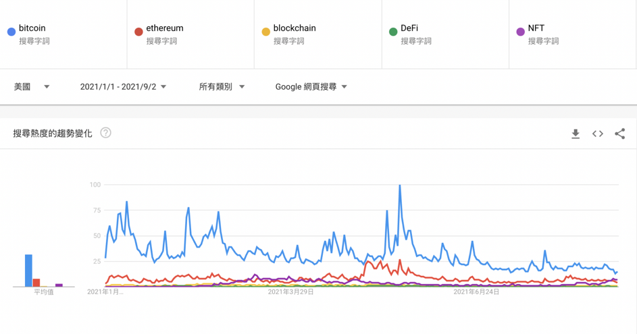
Task: Open the 美國 region dropdown
Action: [x=32, y=87]
